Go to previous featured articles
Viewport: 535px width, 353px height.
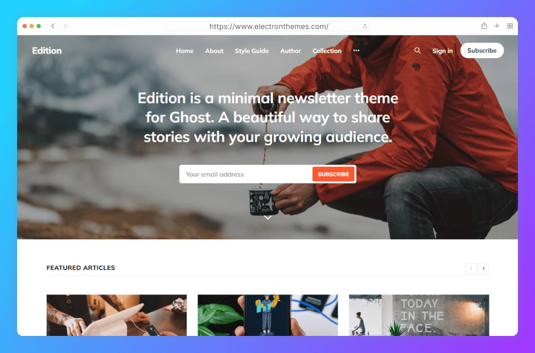coord(471,268)
